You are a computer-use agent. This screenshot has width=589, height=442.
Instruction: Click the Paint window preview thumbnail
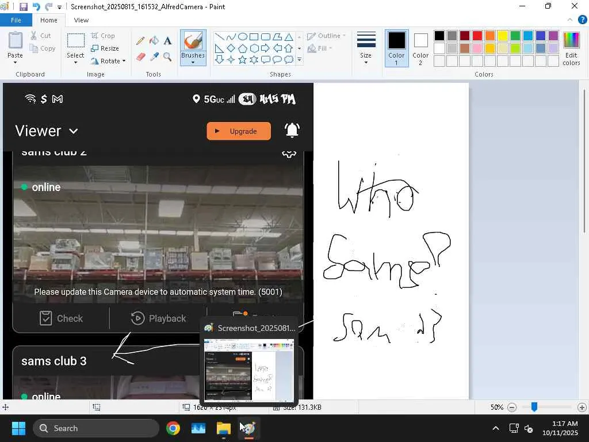pyautogui.click(x=248, y=370)
